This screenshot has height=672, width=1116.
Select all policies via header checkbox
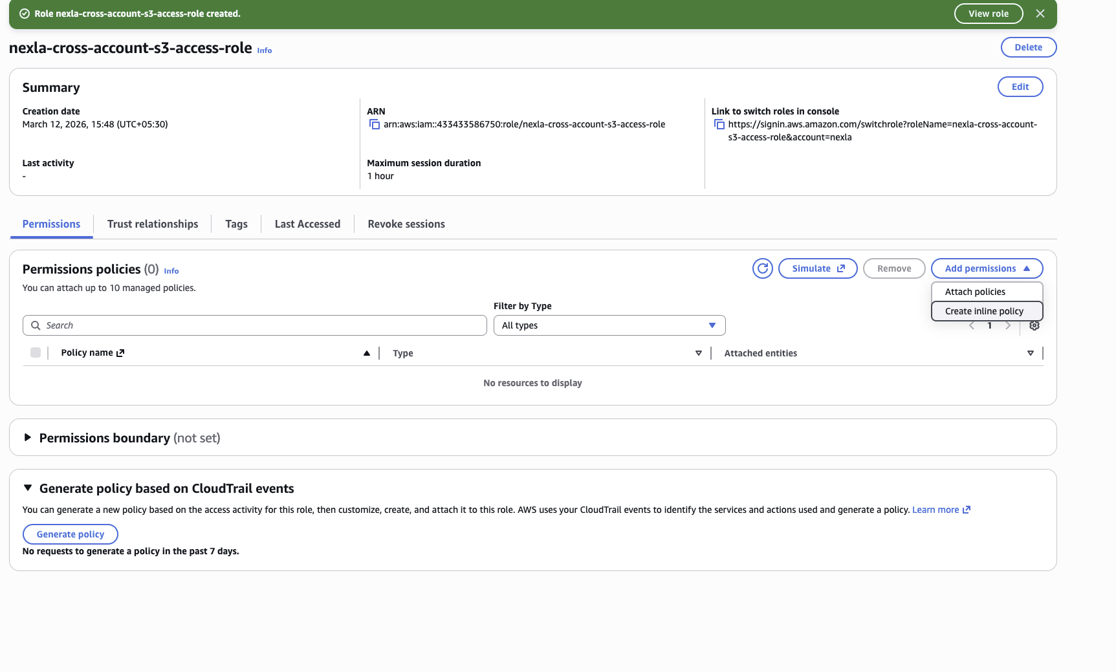pos(36,352)
